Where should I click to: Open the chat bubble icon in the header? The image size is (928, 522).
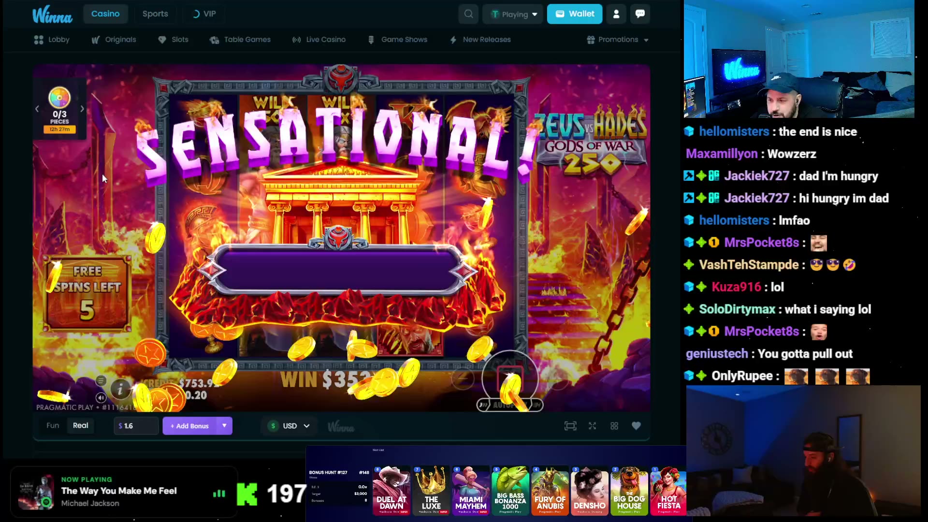click(x=640, y=14)
